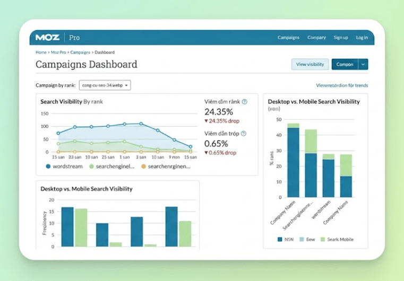Click the peak wordstream data point at 3 san
The image size is (404, 281).
pyautogui.click(x=141, y=124)
